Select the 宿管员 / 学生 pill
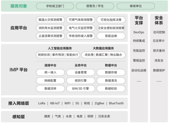Screen dimensions: 169x123 tap(95, 6)
